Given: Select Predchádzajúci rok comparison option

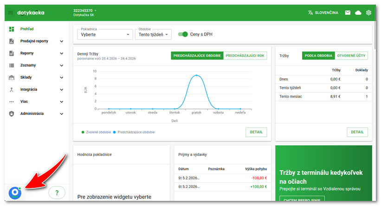Looking at the screenshot, I should (x=245, y=55).
